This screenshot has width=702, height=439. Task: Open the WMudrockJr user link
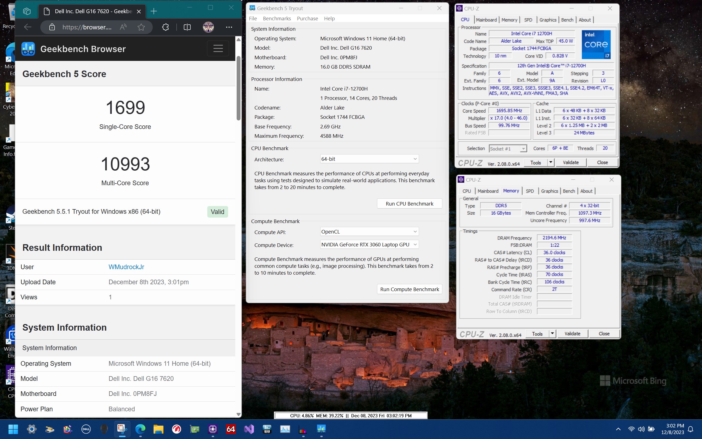click(126, 267)
